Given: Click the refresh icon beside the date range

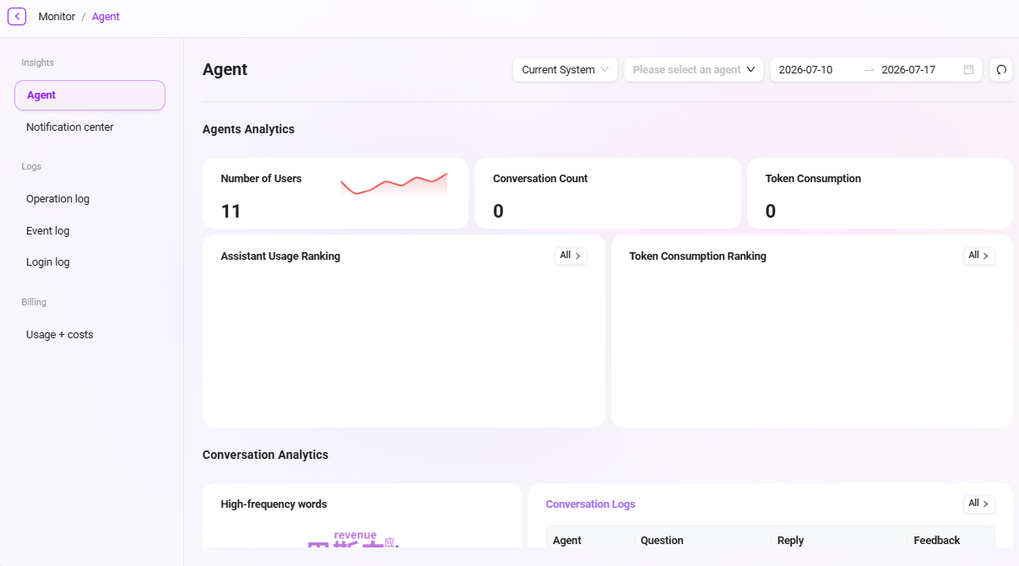Looking at the screenshot, I should coord(1001,70).
